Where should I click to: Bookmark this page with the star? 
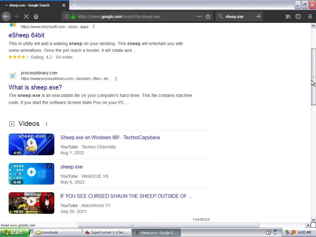point(208,17)
